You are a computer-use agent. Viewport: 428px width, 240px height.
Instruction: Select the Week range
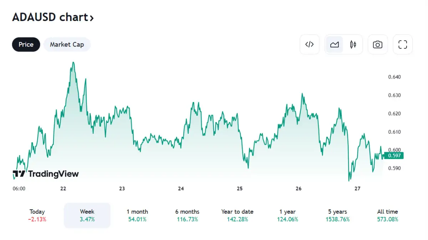click(87, 215)
